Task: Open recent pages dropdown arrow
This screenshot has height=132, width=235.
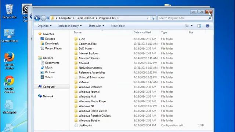Action: (48, 18)
